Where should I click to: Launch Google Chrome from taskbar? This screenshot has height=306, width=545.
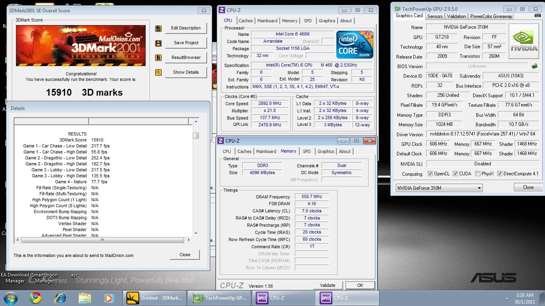[x=36, y=298]
